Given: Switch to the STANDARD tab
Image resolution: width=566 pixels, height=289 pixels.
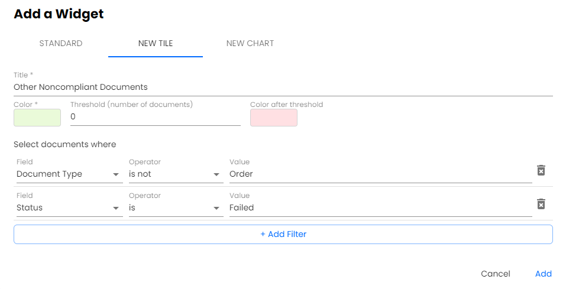Looking at the screenshot, I should [61, 44].
